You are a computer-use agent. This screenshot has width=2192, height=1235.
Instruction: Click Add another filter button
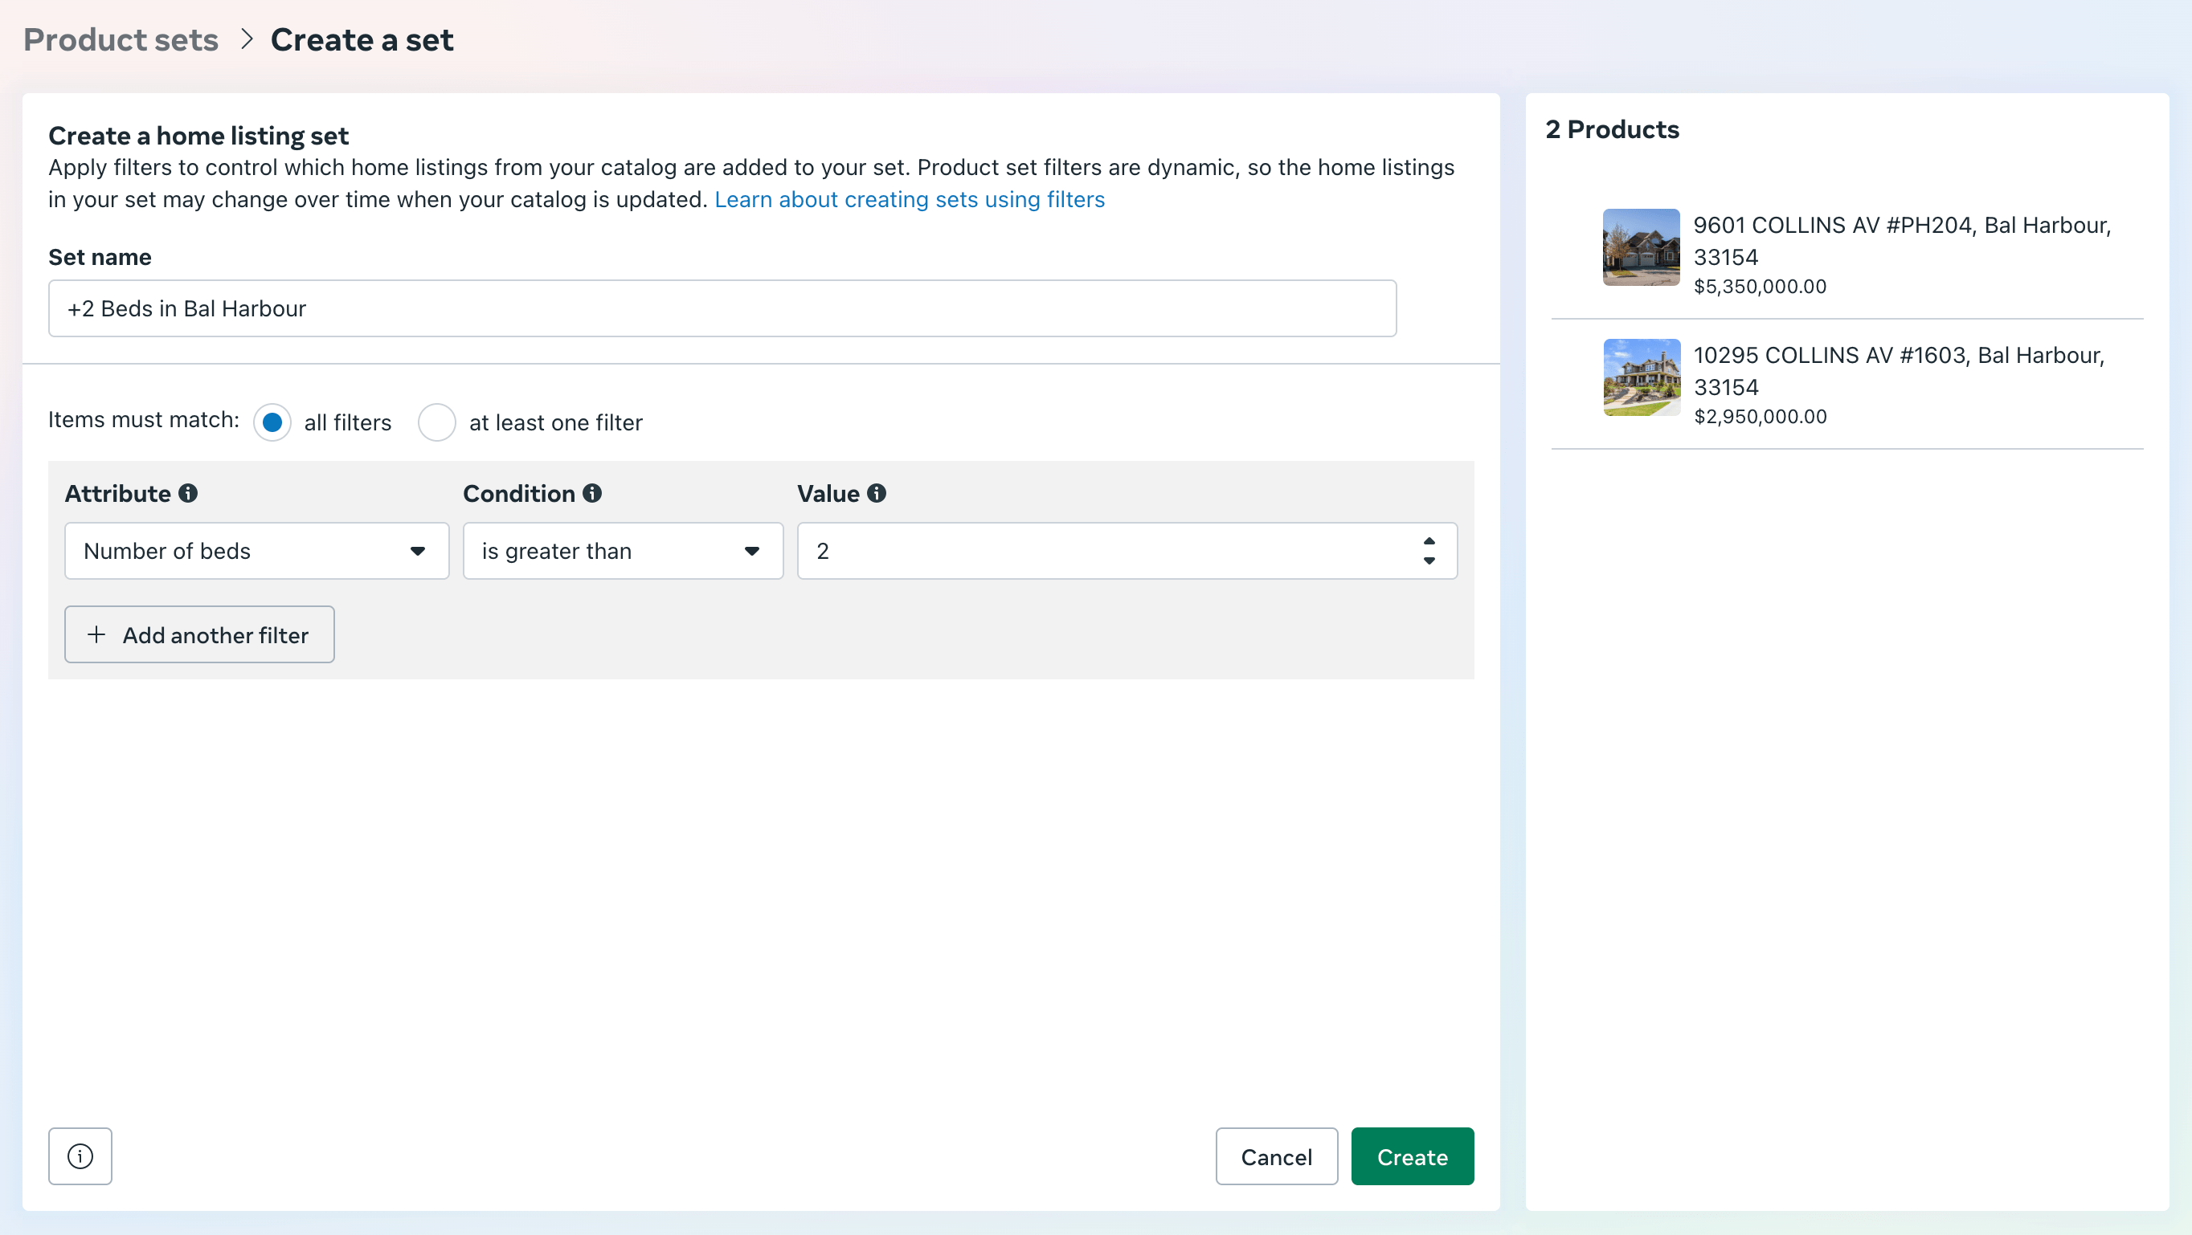[199, 634]
